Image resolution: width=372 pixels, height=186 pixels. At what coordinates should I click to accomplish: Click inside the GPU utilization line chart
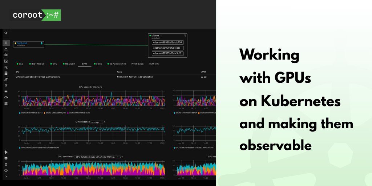(x=93, y=133)
